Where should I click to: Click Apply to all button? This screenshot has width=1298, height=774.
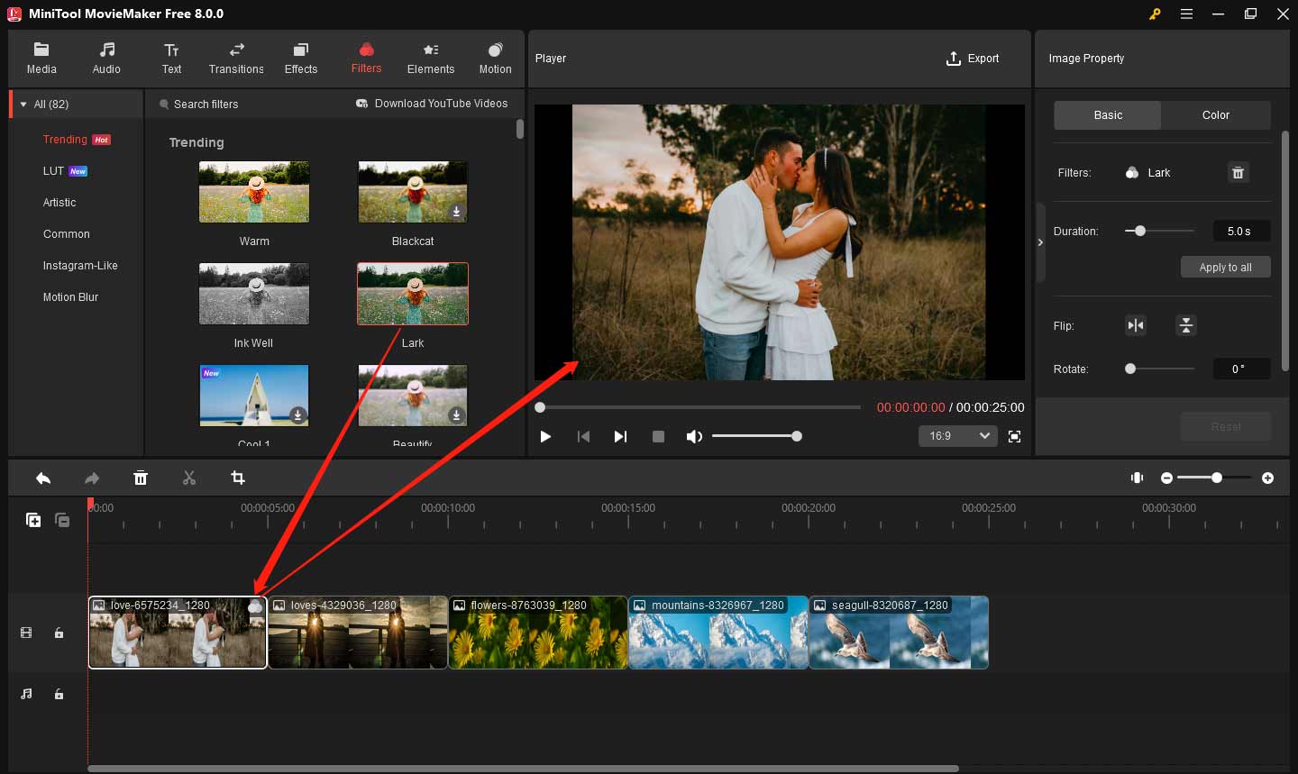[x=1226, y=268]
